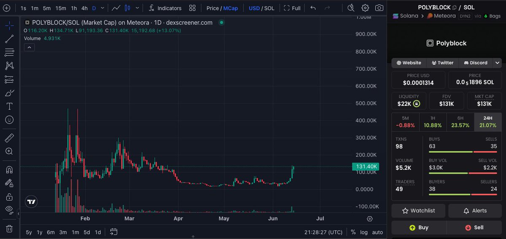506x239 pixels.
Task: Hide all drawings with eye icon
Action: 9,210
